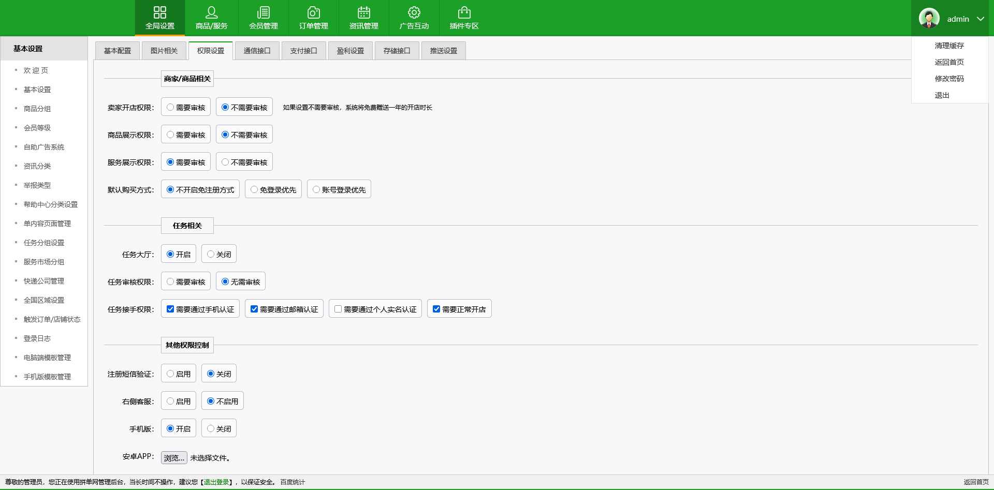Toggle 需要通过邮箱认证 checkbox
Image resolution: width=994 pixels, height=490 pixels.
pyautogui.click(x=254, y=309)
